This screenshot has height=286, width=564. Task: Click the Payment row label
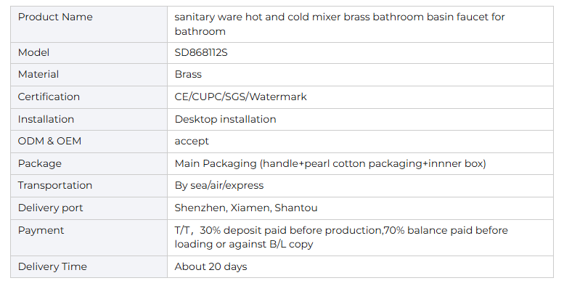tap(41, 231)
